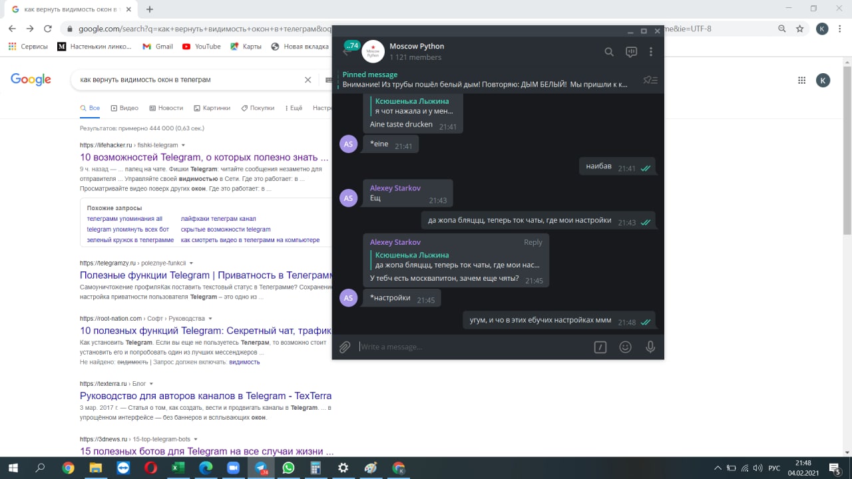Click the Google search query field
This screenshot has width=852, height=479.
click(188, 79)
